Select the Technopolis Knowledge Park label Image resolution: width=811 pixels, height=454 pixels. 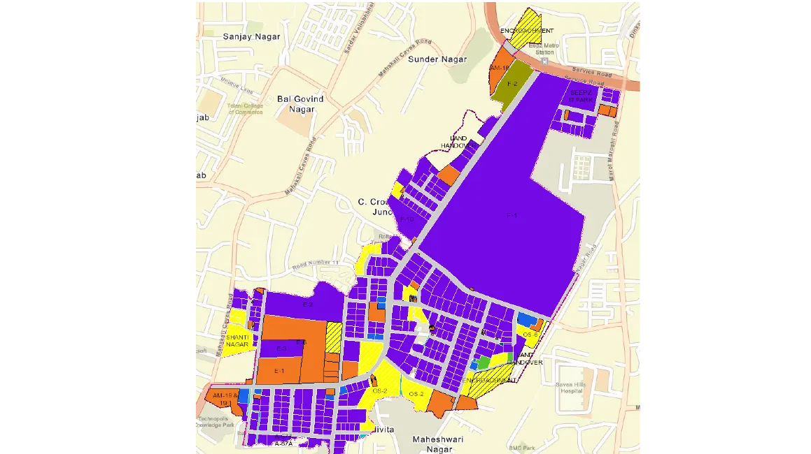[x=215, y=422]
